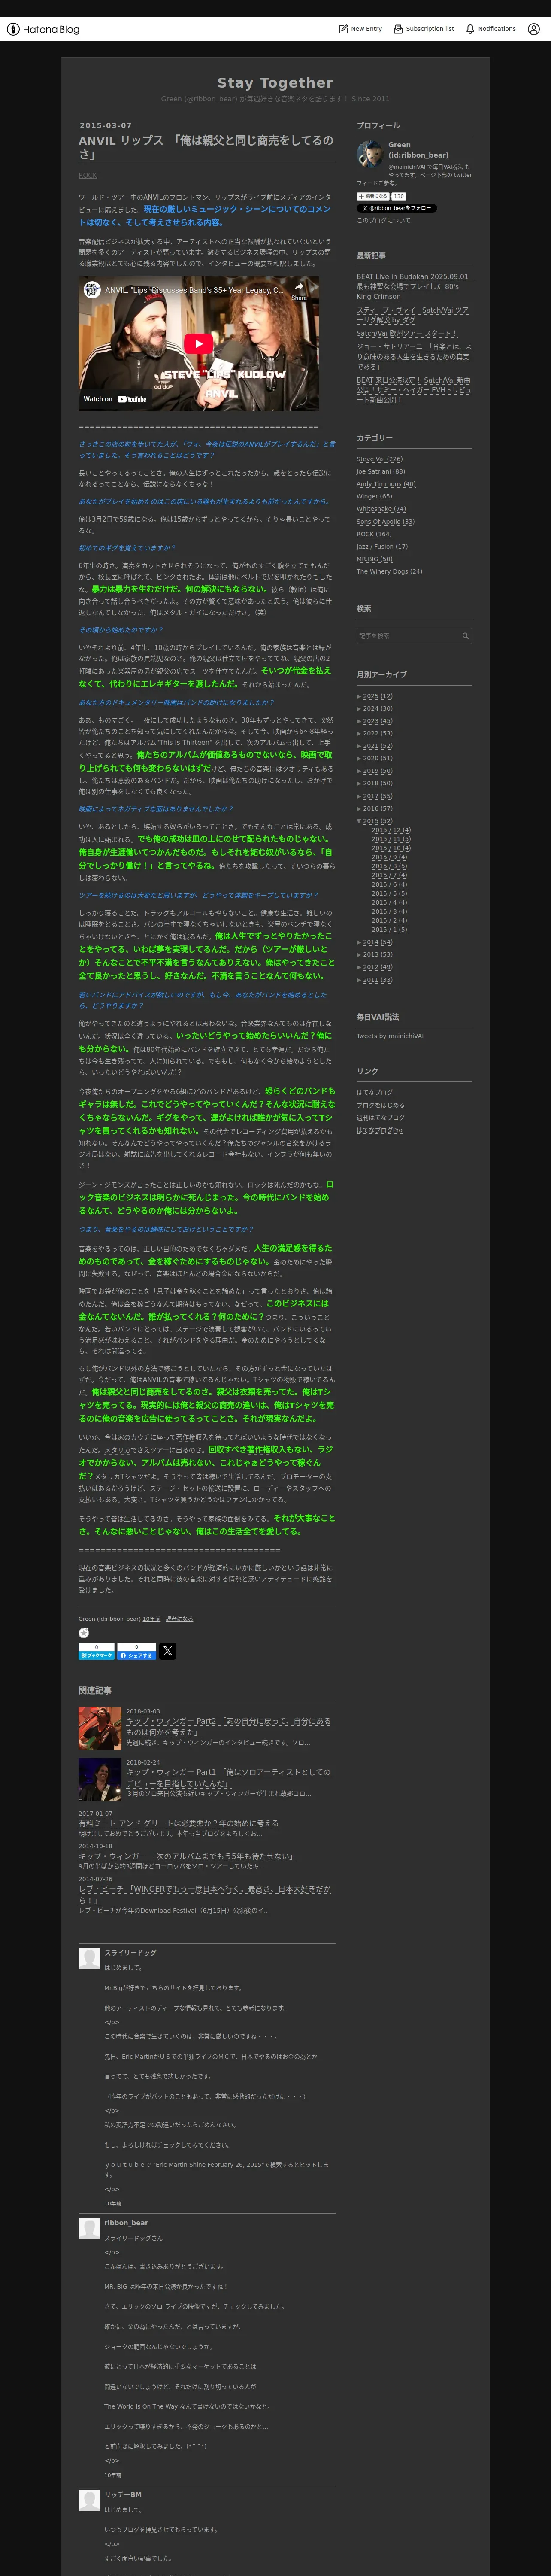Open the Subscription list
The image size is (551, 2576).
[424, 29]
